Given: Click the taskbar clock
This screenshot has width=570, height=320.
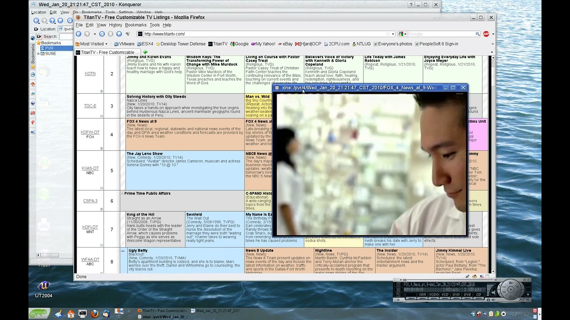Looking at the screenshot, I should point(519,314).
